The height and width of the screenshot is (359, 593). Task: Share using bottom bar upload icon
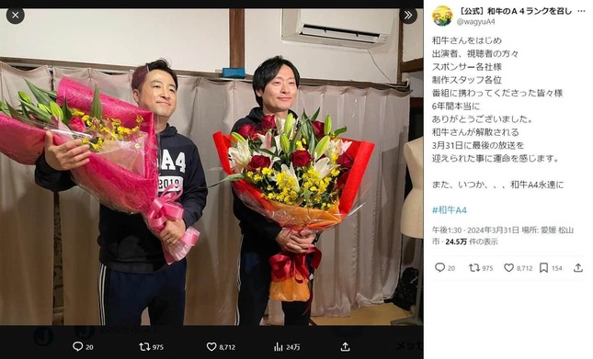pyautogui.click(x=345, y=346)
